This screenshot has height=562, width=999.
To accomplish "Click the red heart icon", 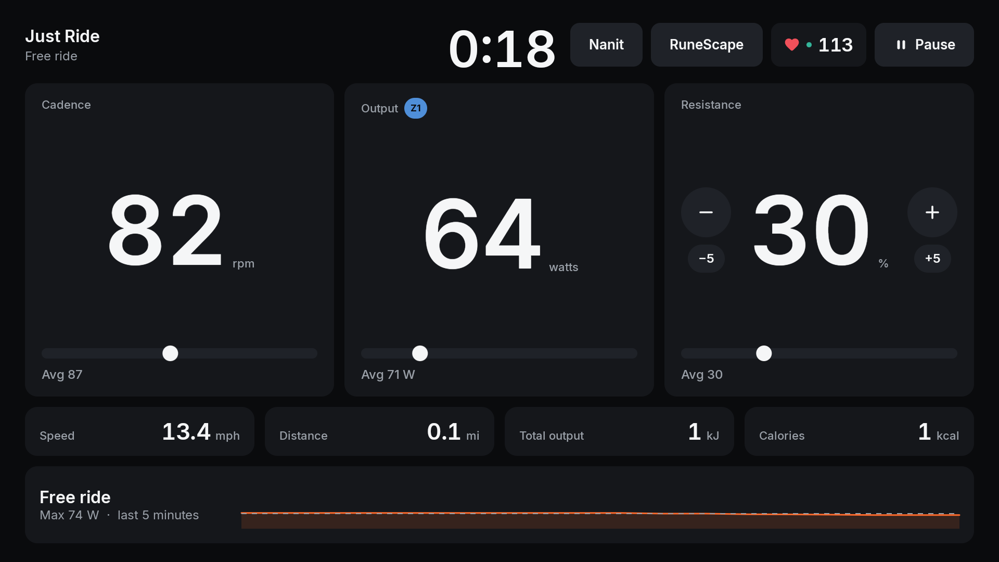I will tap(792, 45).
